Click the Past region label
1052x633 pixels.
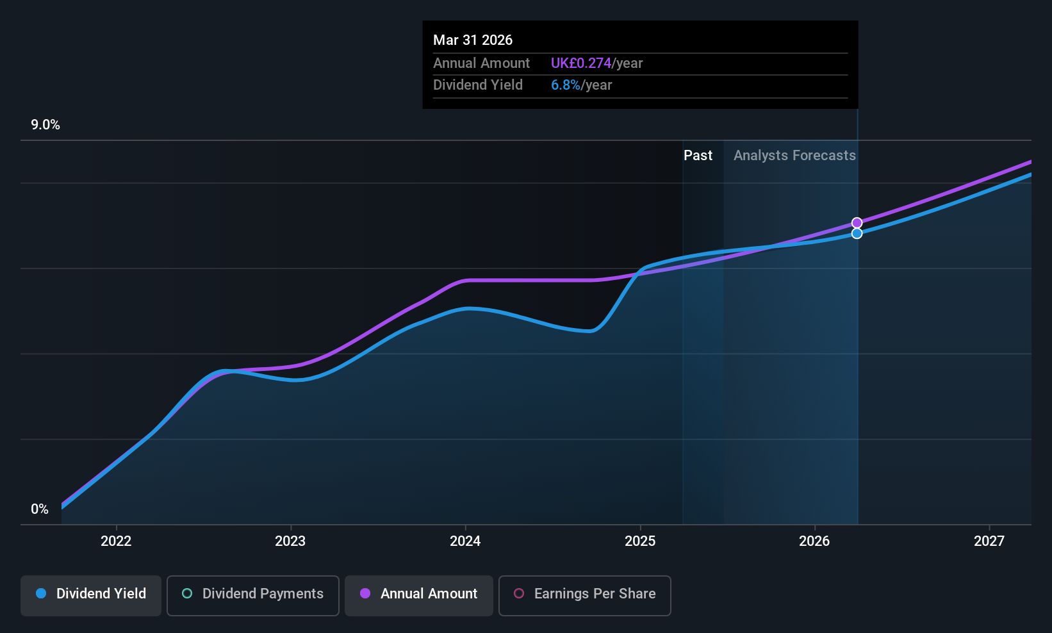(x=698, y=156)
